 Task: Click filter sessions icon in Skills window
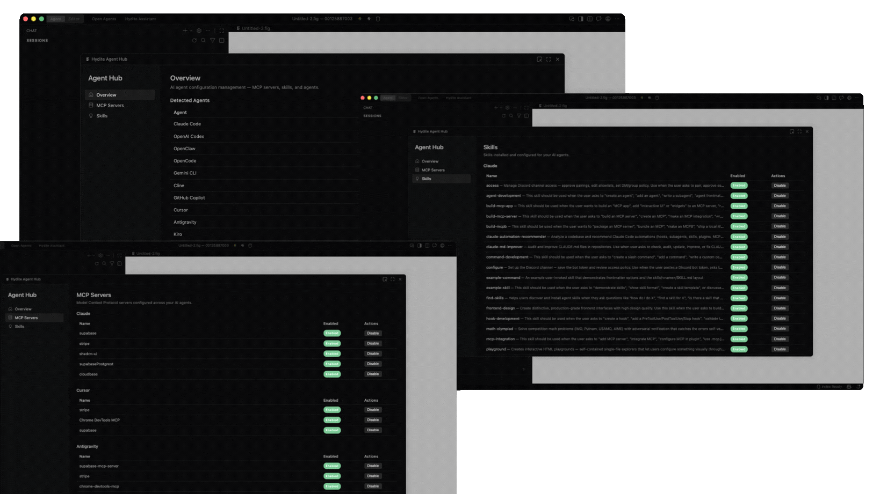(x=518, y=116)
